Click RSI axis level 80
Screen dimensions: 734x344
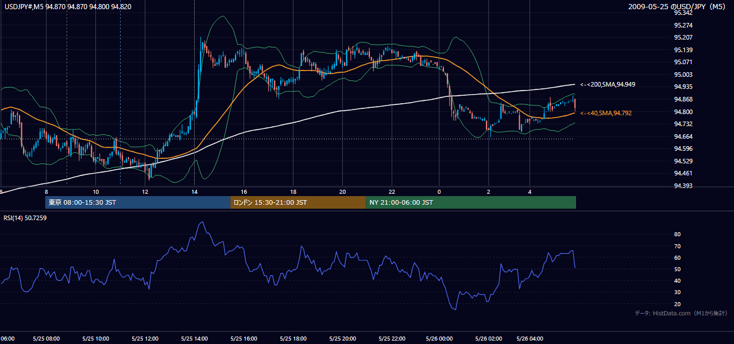677,234
